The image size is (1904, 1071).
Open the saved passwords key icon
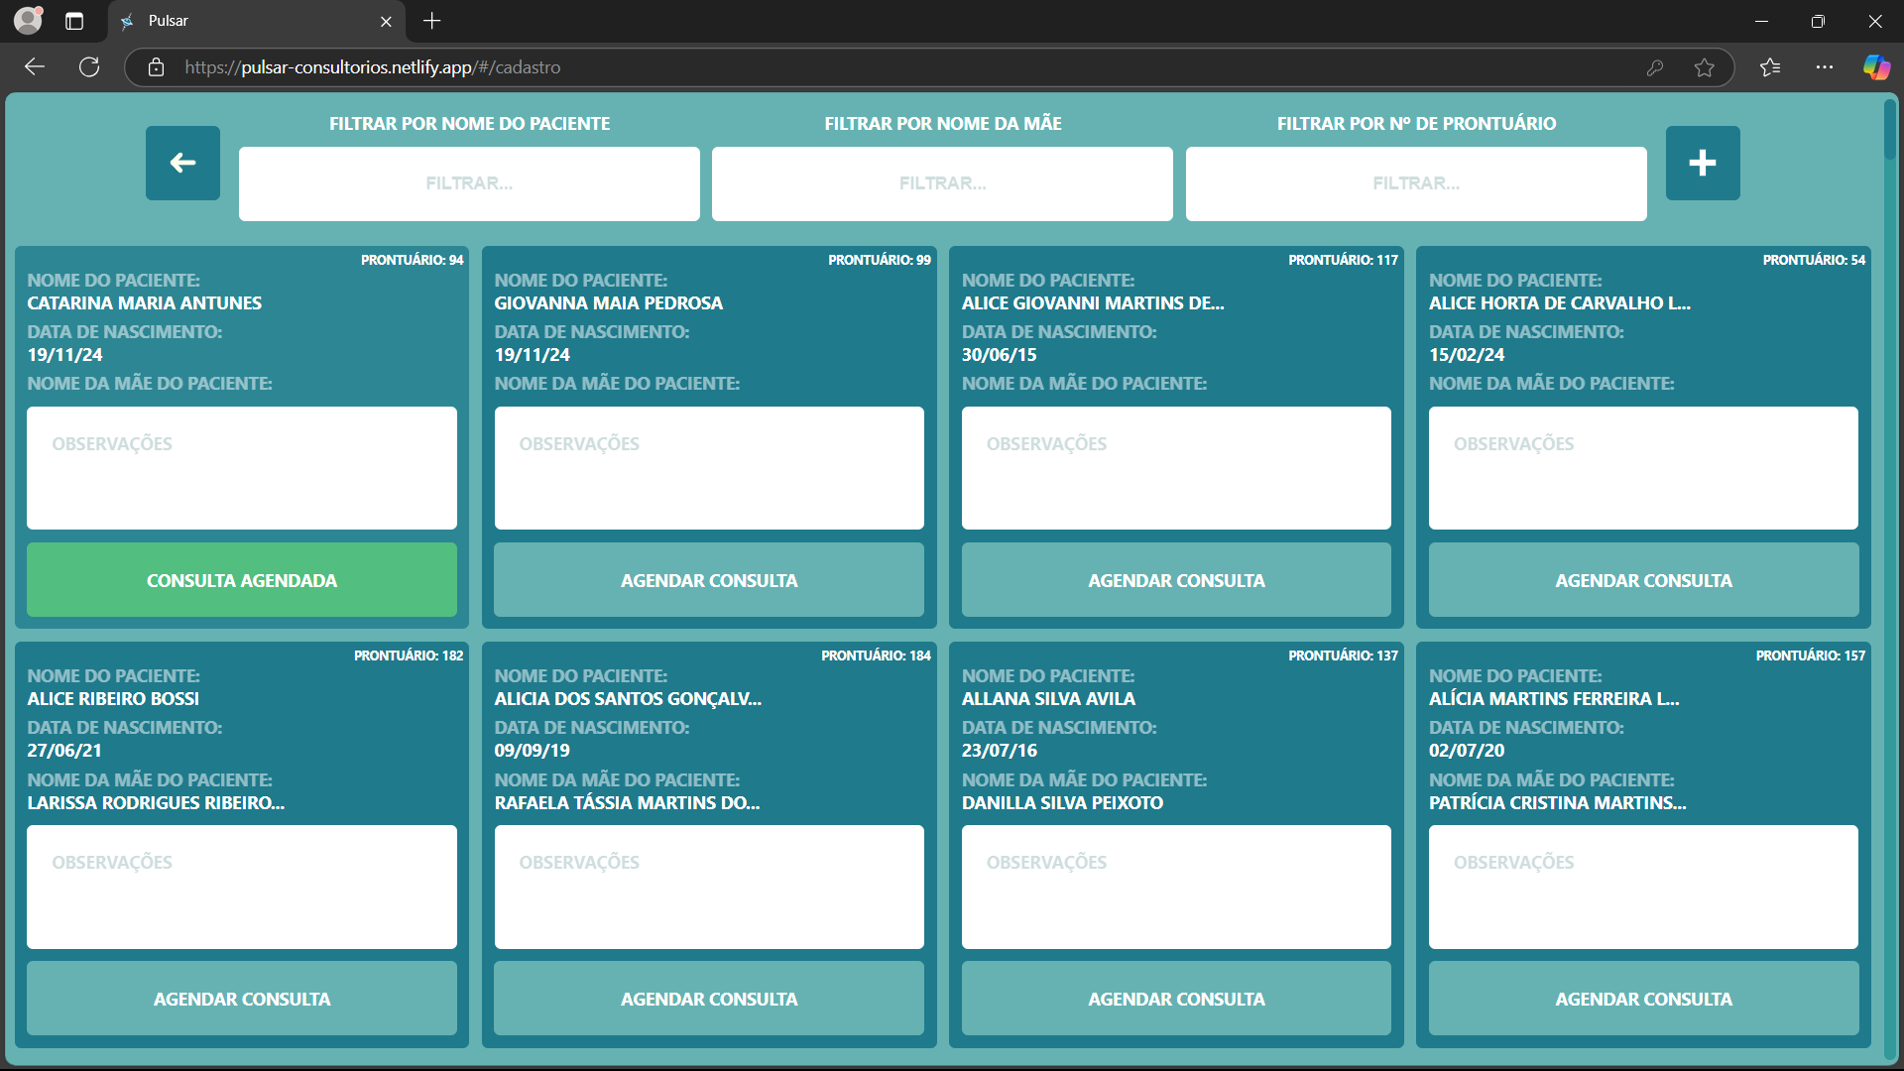(1655, 66)
